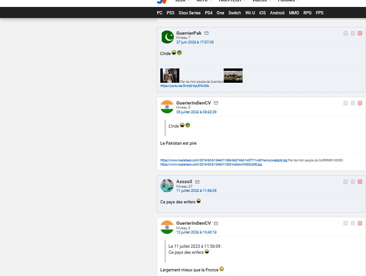
Task: Quote GuerrierPak's message
Action: pos(346,33)
